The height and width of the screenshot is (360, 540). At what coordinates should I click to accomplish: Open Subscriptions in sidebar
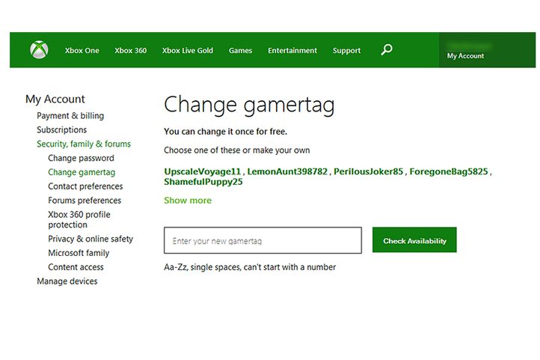coord(61,130)
